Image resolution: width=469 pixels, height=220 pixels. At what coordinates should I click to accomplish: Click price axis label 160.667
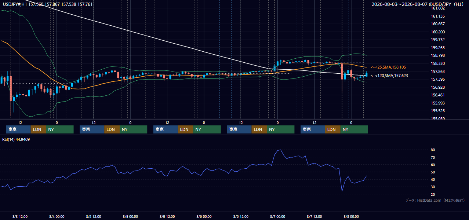[x=437, y=24]
